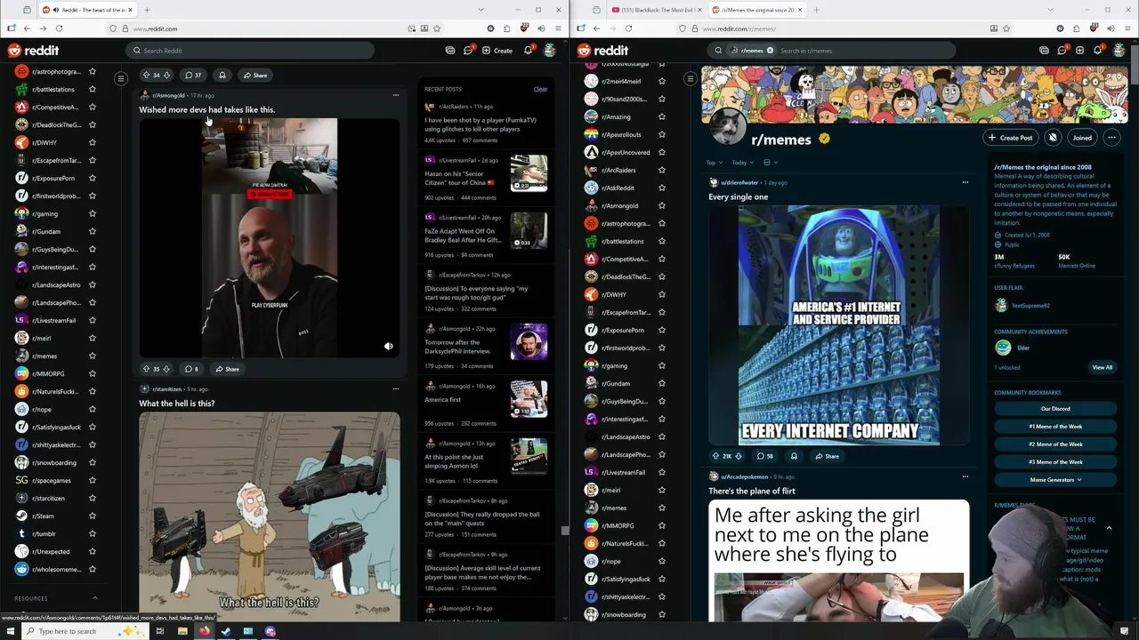This screenshot has width=1139, height=640.
Task: Open chat icon in left Reddit window
Action: click(468, 51)
